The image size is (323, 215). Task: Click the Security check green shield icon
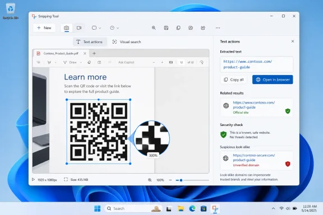tap(224, 134)
